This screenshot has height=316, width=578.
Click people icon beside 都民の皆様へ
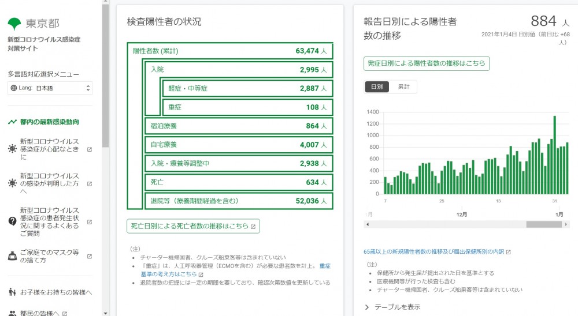pyautogui.click(x=12, y=314)
